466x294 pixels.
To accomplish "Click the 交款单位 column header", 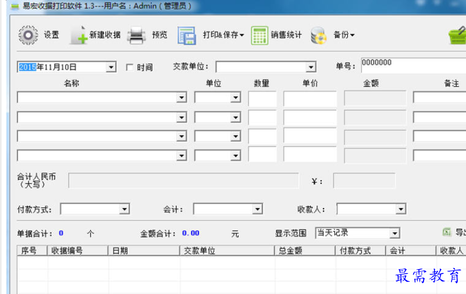I will (227, 250).
